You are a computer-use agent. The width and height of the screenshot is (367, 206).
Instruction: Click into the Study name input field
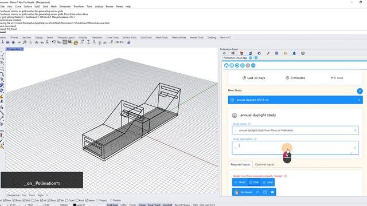[295, 130]
